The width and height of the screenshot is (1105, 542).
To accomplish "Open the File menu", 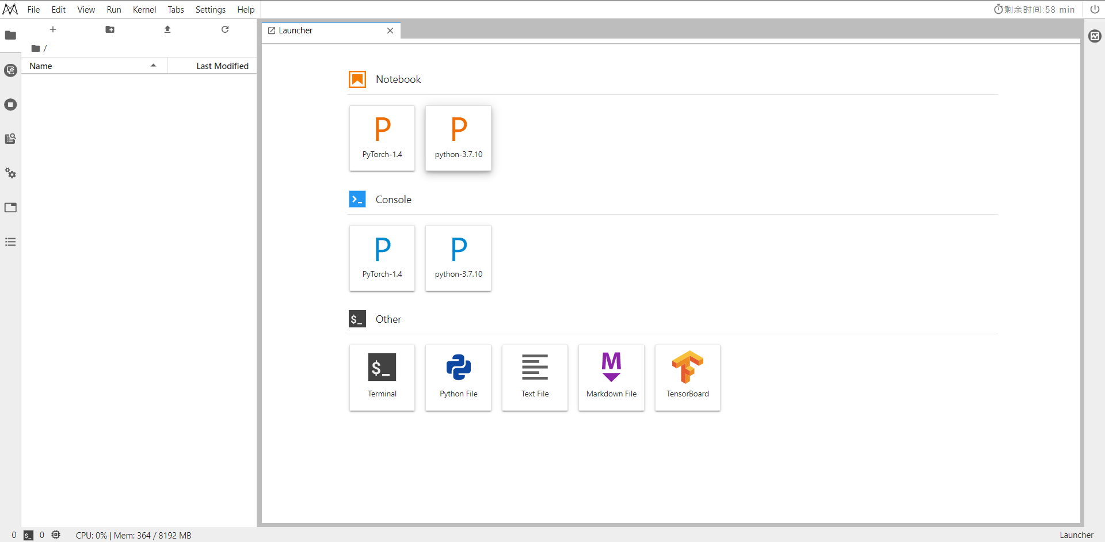I will tap(34, 10).
